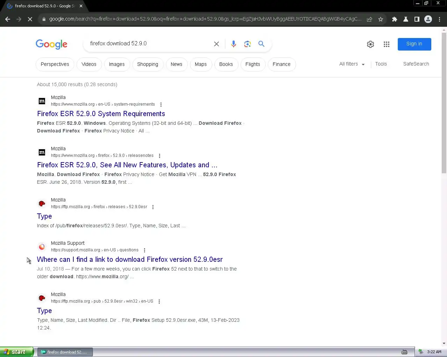The width and height of the screenshot is (447, 357).
Task: Open the Windows start button
Action: [x=17, y=352]
